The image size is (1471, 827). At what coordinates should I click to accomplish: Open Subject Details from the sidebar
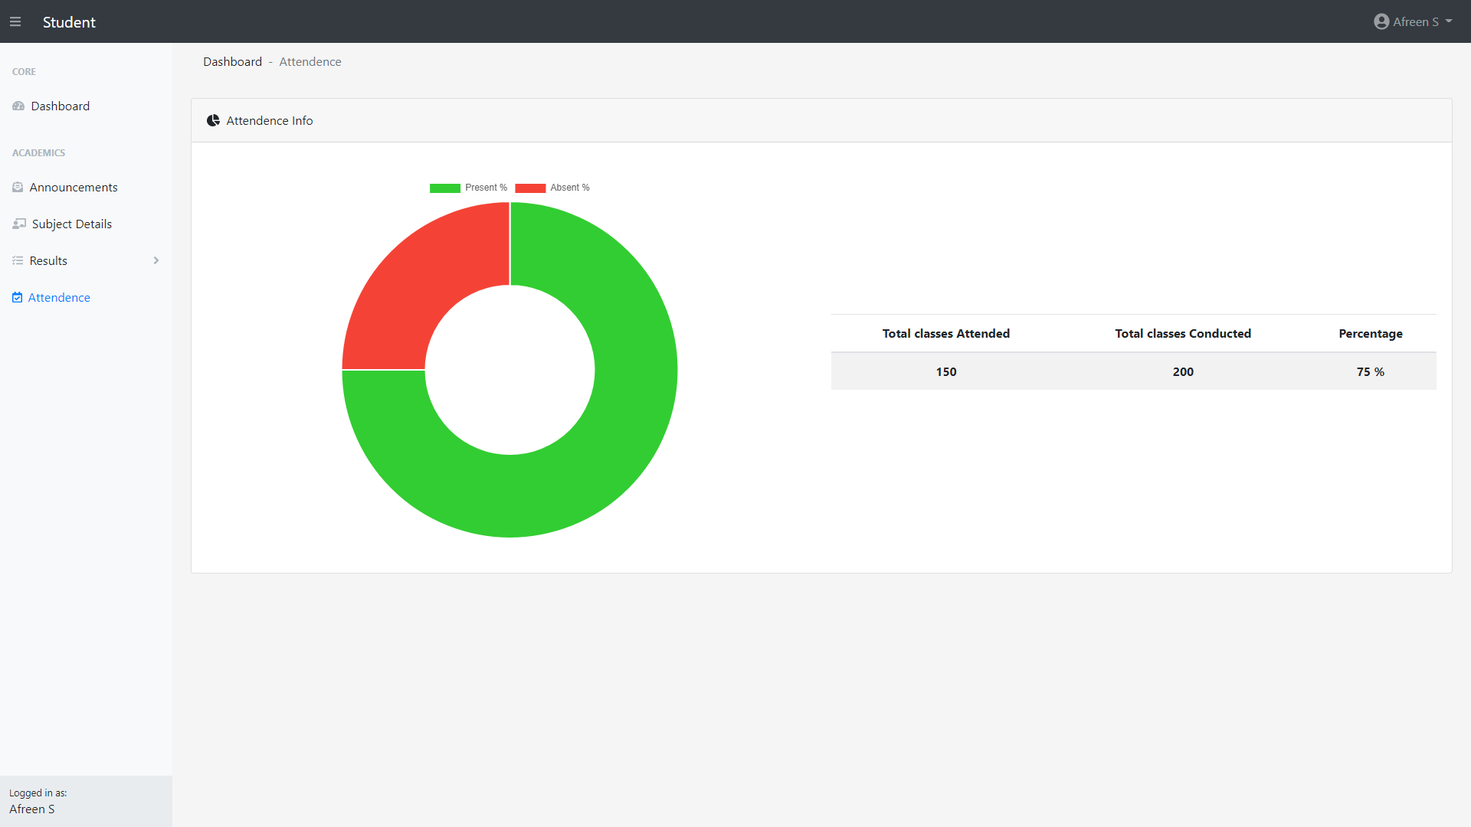pyautogui.click(x=72, y=224)
